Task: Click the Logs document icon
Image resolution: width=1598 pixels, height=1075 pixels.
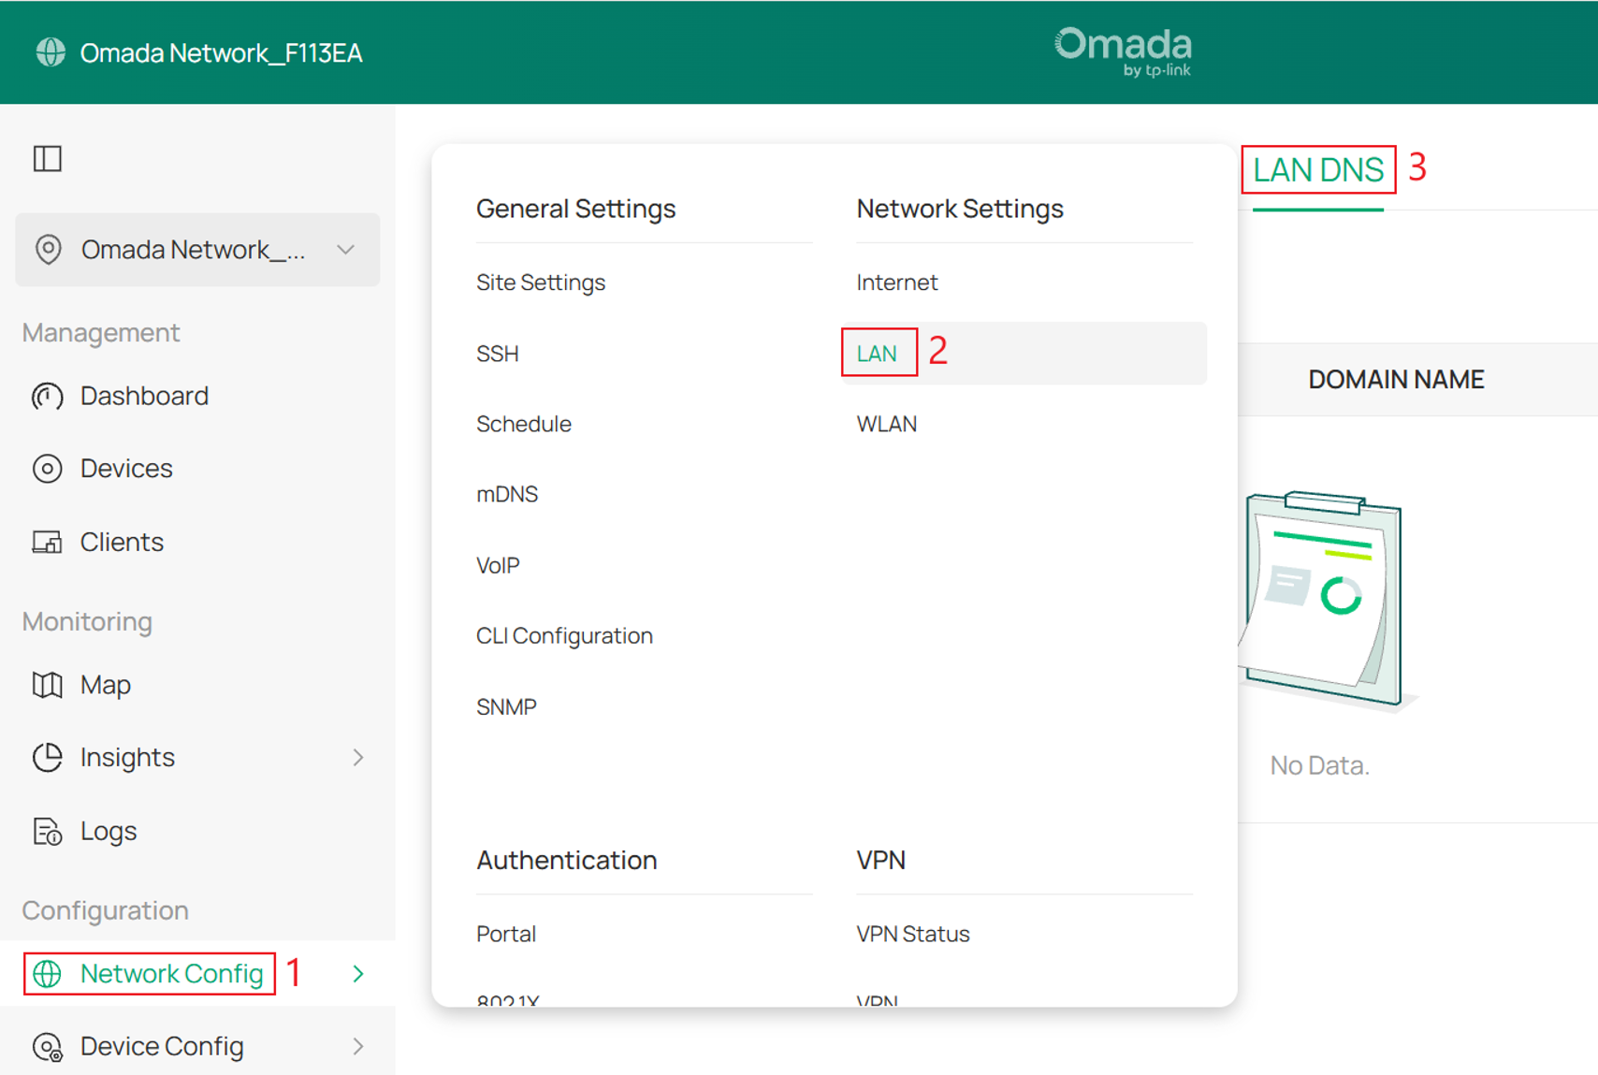Action: 48,831
